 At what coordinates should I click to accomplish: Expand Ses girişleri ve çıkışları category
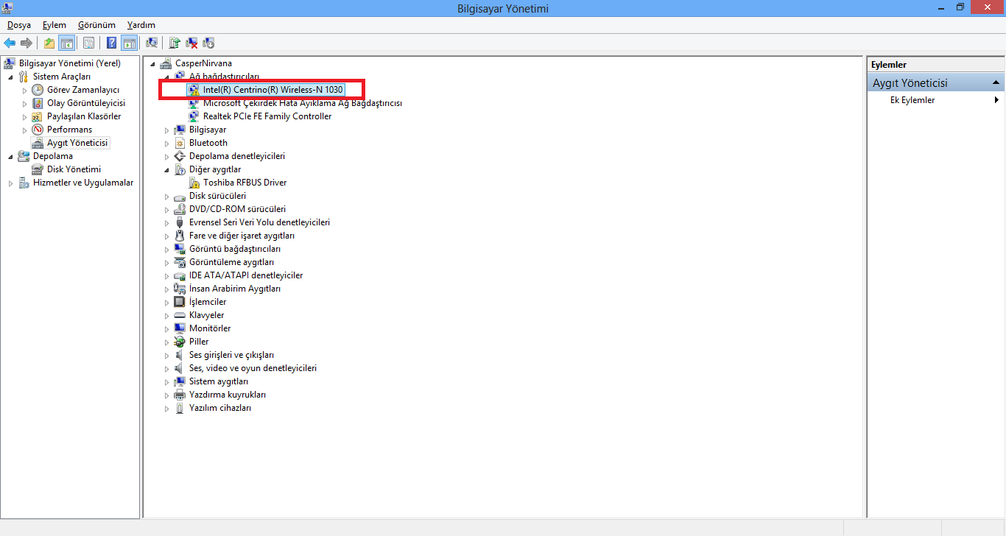click(x=166, y=355)
